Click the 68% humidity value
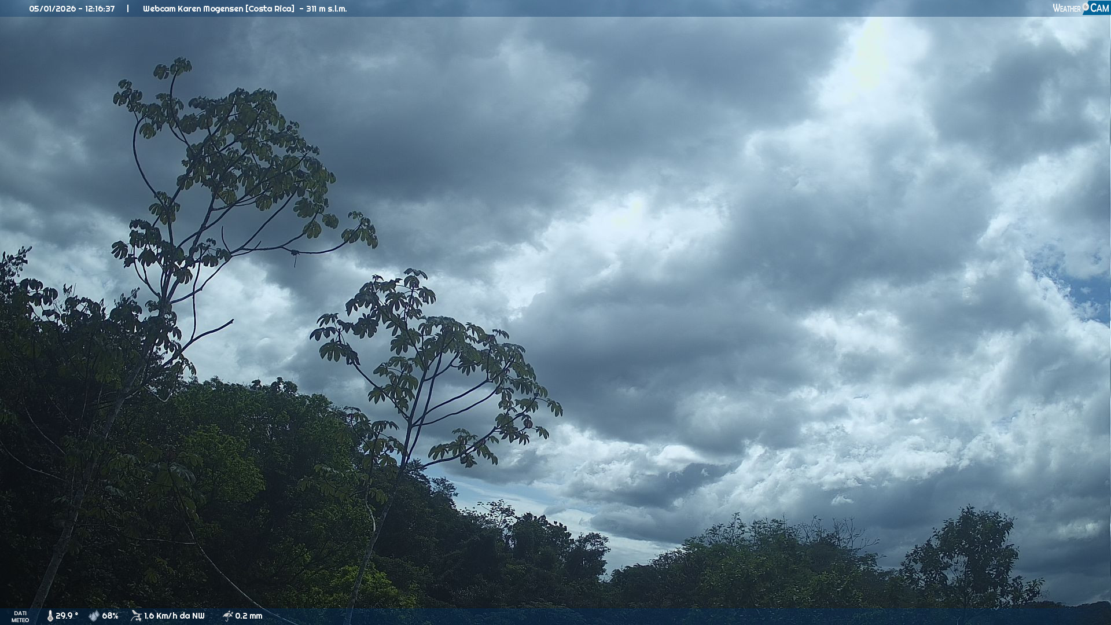 point(110,616)
